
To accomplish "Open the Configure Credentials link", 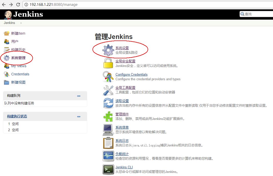I will coord(132,74).
